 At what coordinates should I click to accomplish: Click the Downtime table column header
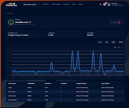pyautogui.click(x=48, y=84)
